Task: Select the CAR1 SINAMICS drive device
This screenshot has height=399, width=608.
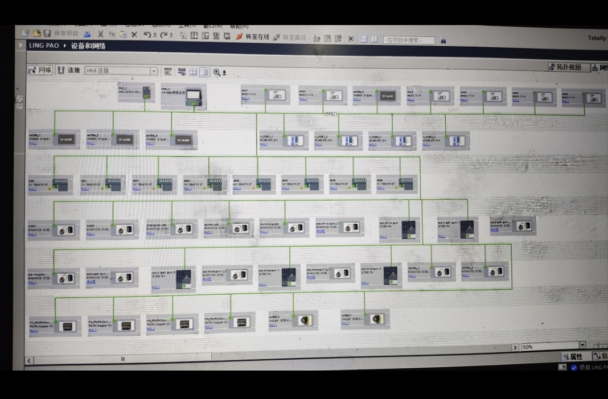Action: pyautogui.click(x=54, y=230)
